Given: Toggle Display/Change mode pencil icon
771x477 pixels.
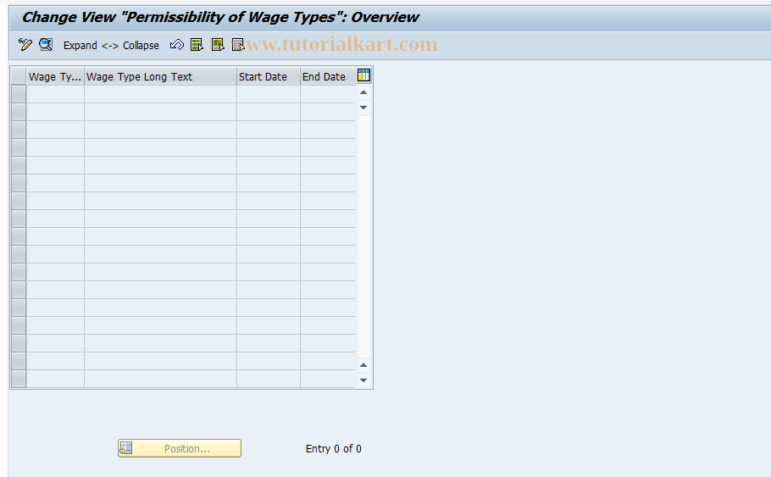Looking at the screenshot, I should [x=25, y=45].
